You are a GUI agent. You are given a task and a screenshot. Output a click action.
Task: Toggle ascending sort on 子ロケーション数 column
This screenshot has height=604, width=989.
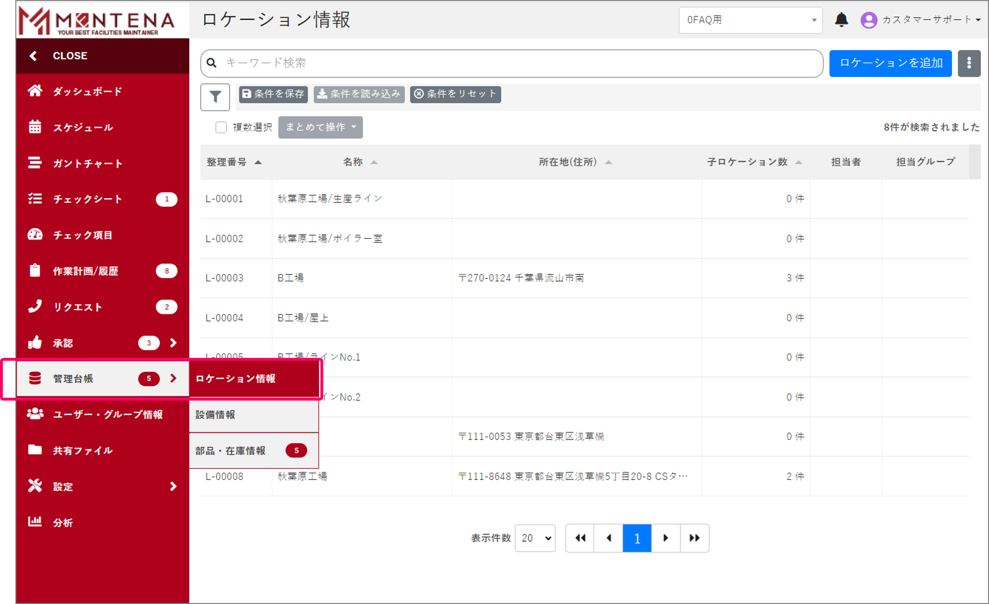coord(799,162)
